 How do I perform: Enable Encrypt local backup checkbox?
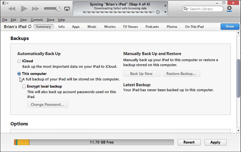click(x=24, y=86)
